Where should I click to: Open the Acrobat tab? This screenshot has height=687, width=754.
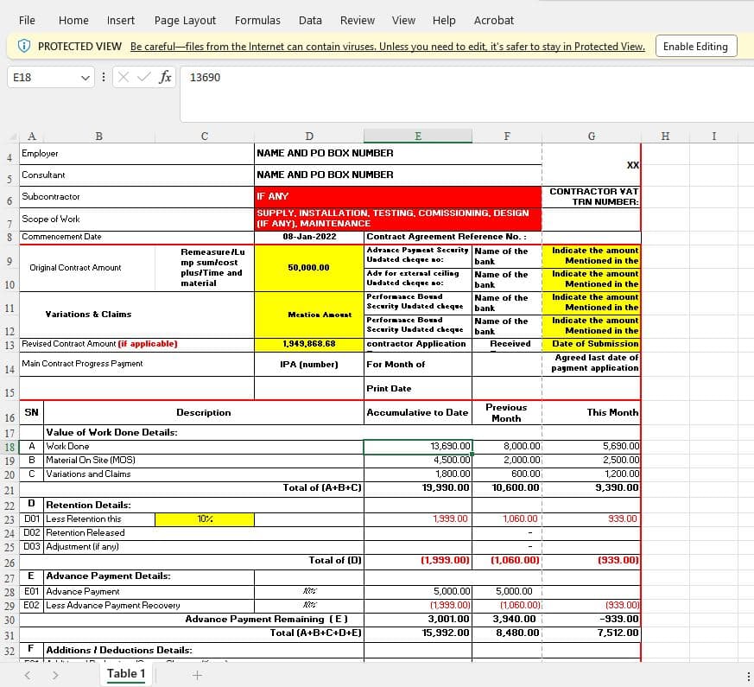tap(494, 20)
